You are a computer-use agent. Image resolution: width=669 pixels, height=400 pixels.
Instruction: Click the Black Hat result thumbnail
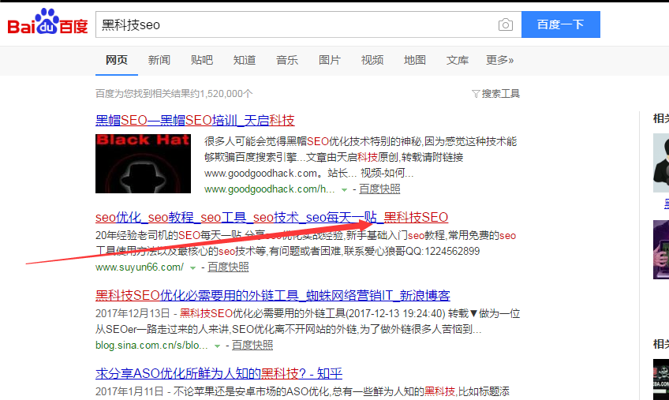tap(143, 163)
